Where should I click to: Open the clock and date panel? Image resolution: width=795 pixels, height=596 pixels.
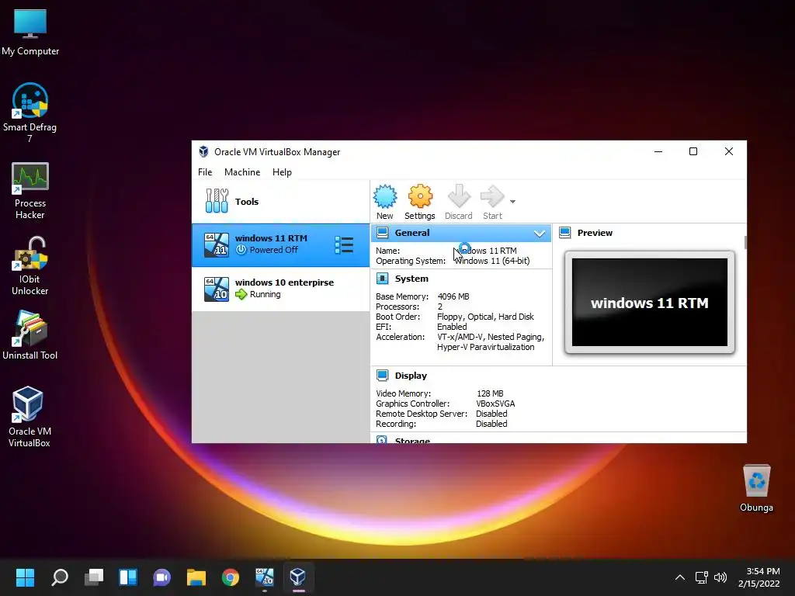(x=759, y=577)
